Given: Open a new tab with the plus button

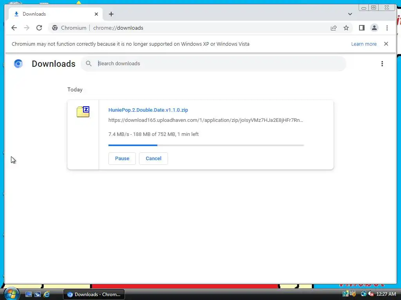Looking at the screenshot, I should (111, 14).
